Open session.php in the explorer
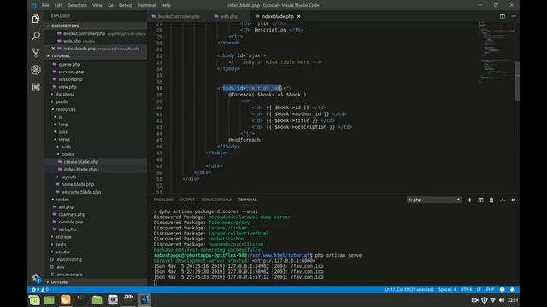547x307 pixels. click(x=70, y=79)
